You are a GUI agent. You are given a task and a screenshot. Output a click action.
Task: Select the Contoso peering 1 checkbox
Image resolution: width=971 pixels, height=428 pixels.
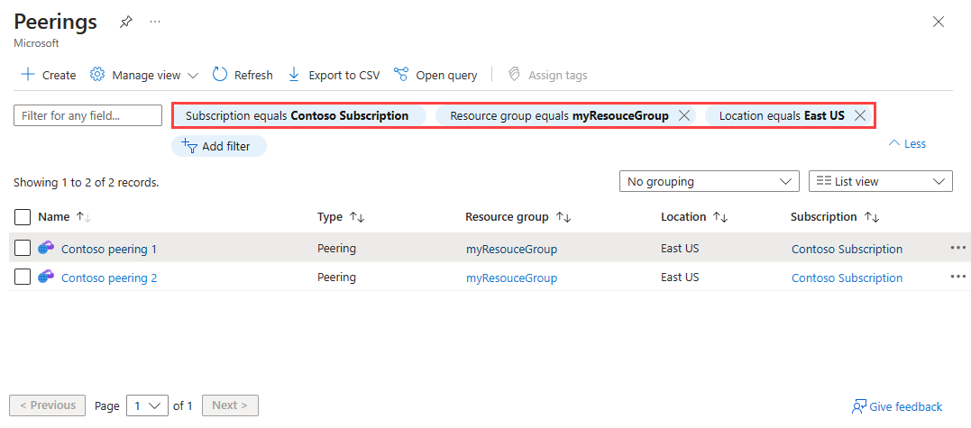tap(23, 249)
